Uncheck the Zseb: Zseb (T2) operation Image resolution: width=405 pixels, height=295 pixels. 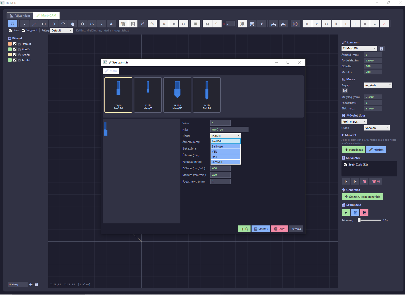click(x=346, y=165)
